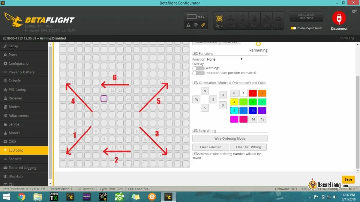Click the Baro sensor icon
Screen dimensions: 360x202
click(x=254, y=20)
